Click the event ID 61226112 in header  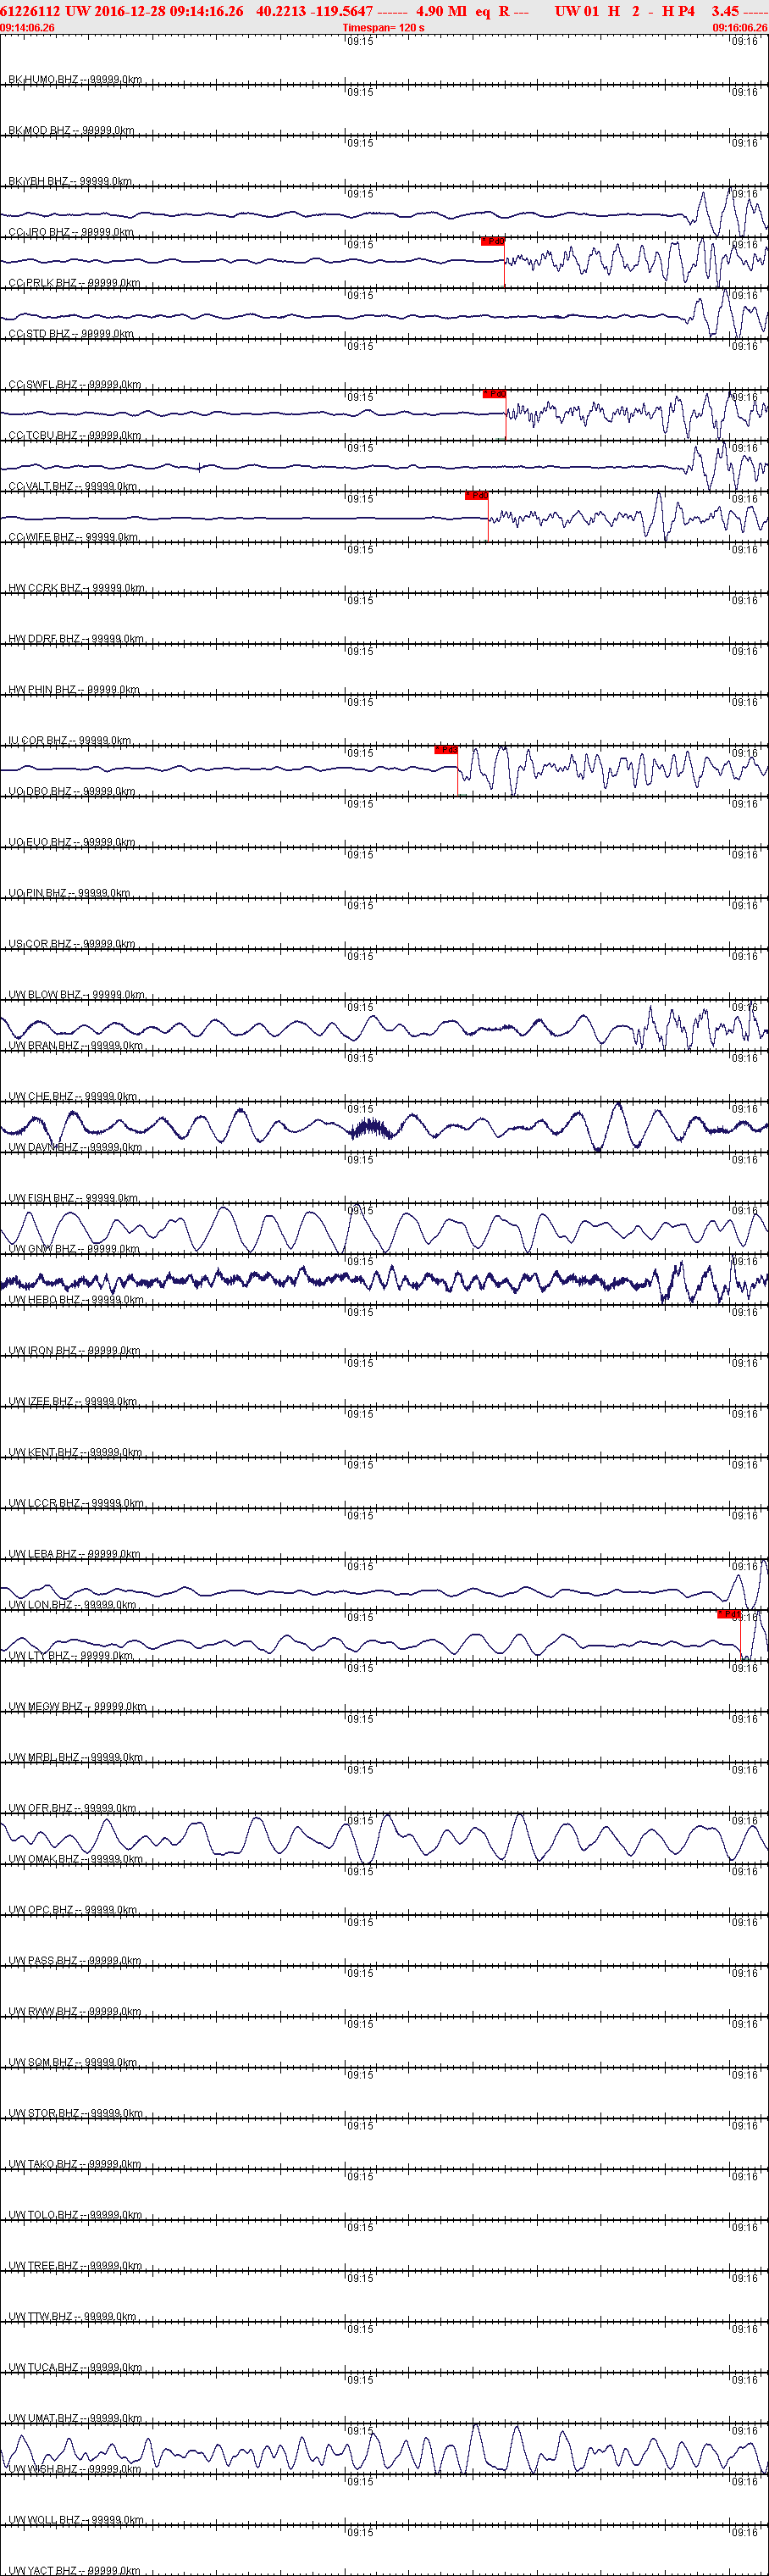(31, 11)
